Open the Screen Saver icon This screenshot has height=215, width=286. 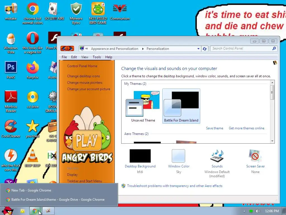(x=255, y=156)
